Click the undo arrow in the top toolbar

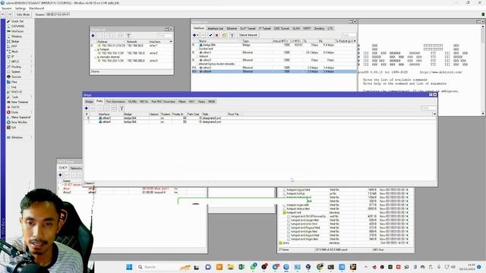pos(3,14)
